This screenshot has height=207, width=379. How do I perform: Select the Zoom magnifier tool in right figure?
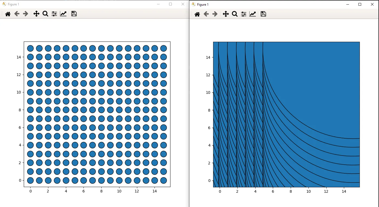coord(235,14)
